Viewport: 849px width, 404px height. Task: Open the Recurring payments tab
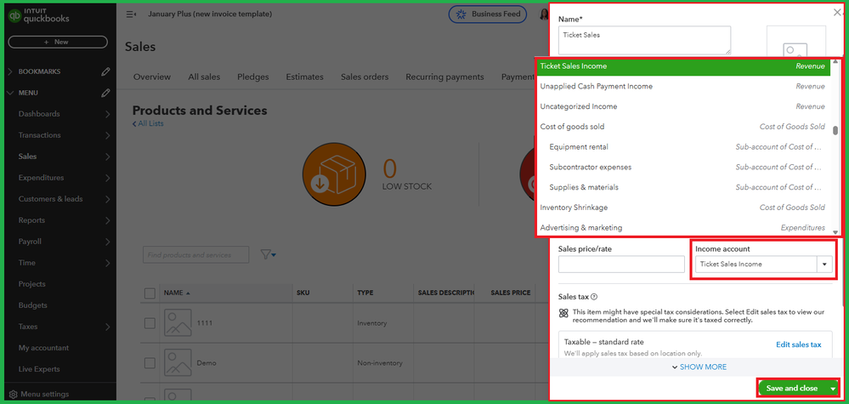click(x=444, y=77)
